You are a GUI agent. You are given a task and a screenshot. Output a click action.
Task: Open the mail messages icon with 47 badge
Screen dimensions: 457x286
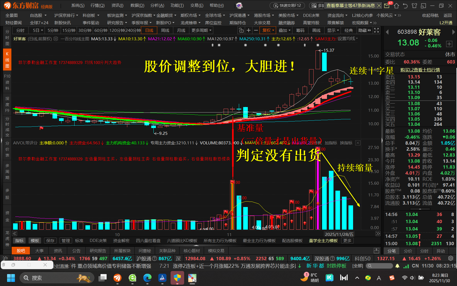point(387,5)
